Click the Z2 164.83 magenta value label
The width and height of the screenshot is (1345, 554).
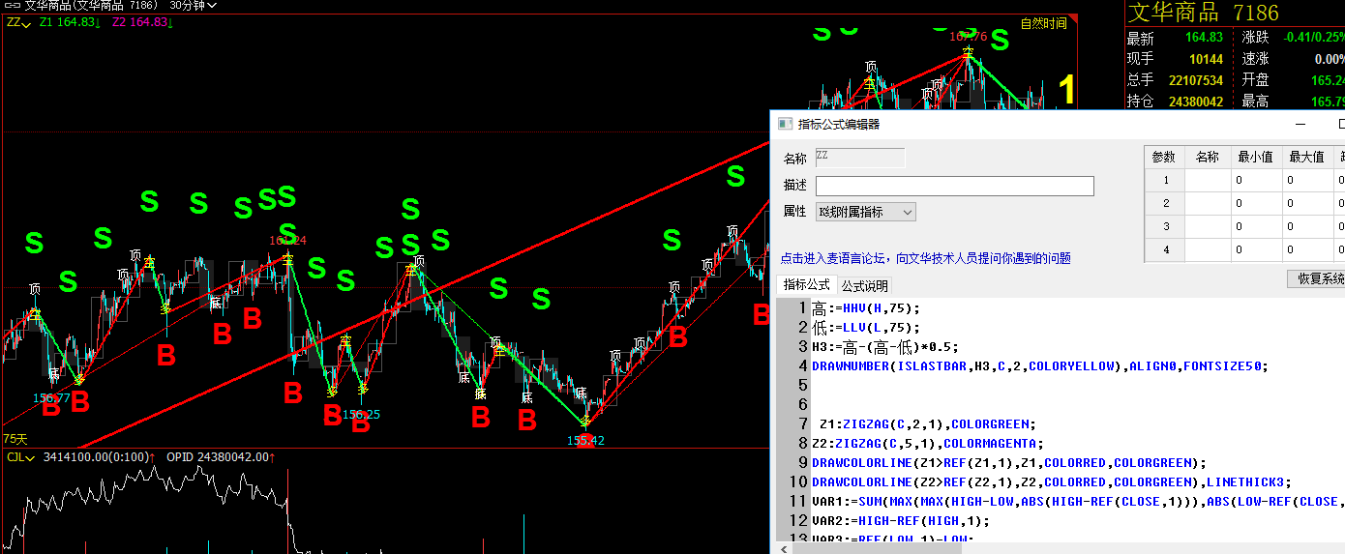click(142, 22)
